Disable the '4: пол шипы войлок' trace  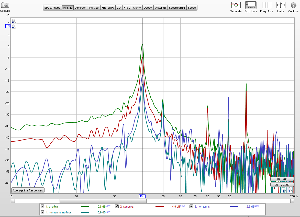click(x=43, y=212)
